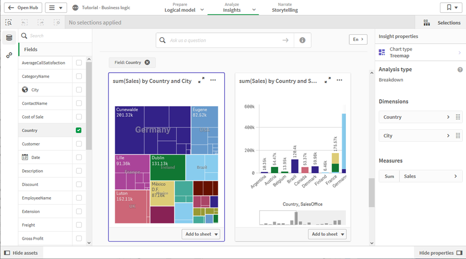Uncheck the Country field checkbox
The image size is (466, 259).
[79, 131]
